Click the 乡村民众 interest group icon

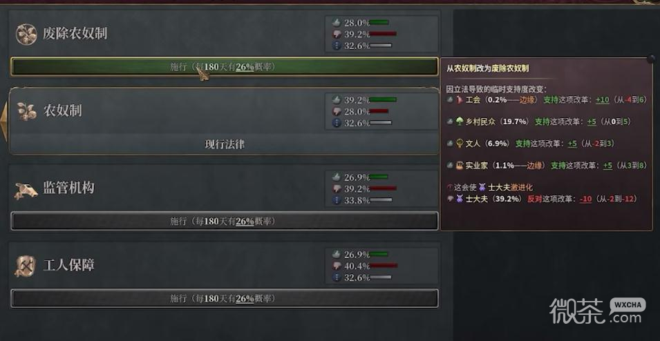click(459, 121)
